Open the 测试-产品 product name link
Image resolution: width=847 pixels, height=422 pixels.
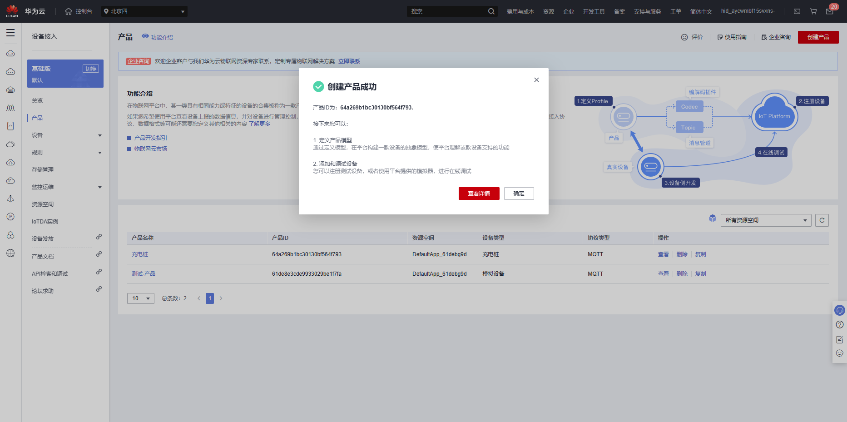click(144, 274)
